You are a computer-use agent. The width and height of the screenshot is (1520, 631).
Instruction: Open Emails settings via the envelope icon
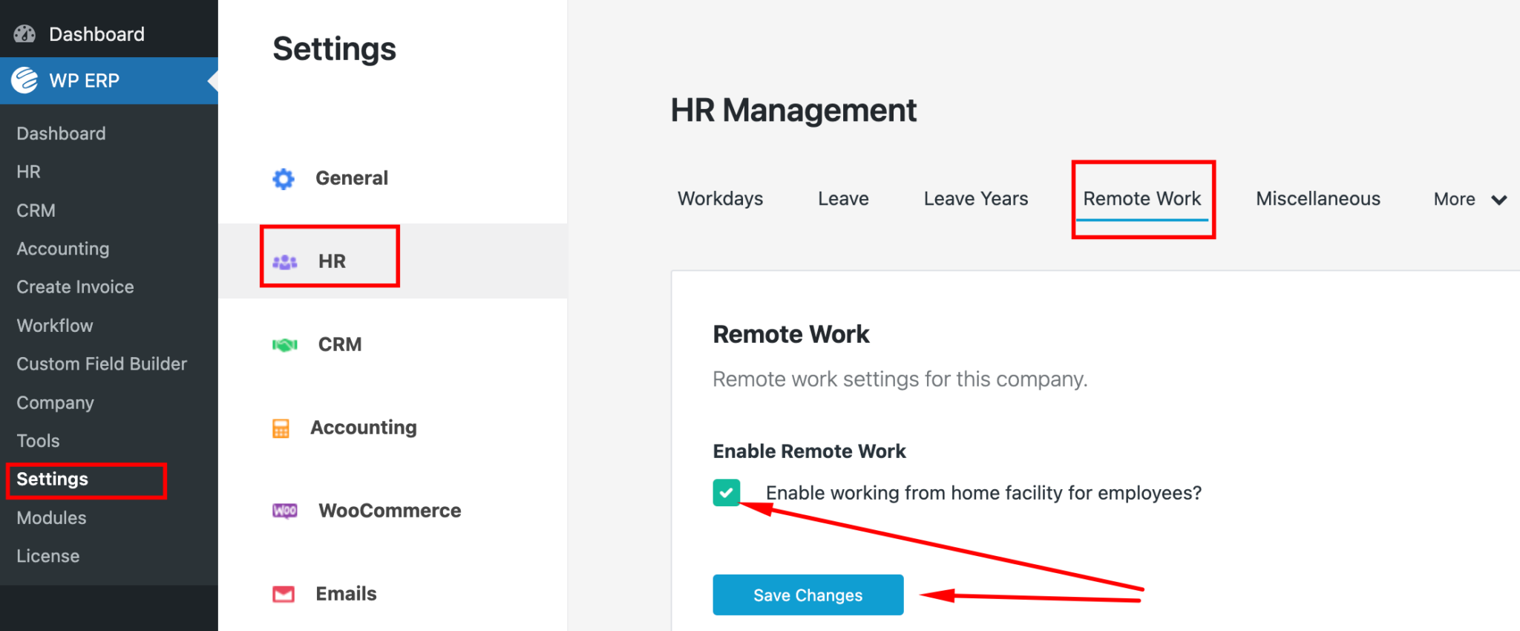click(284, 593)
